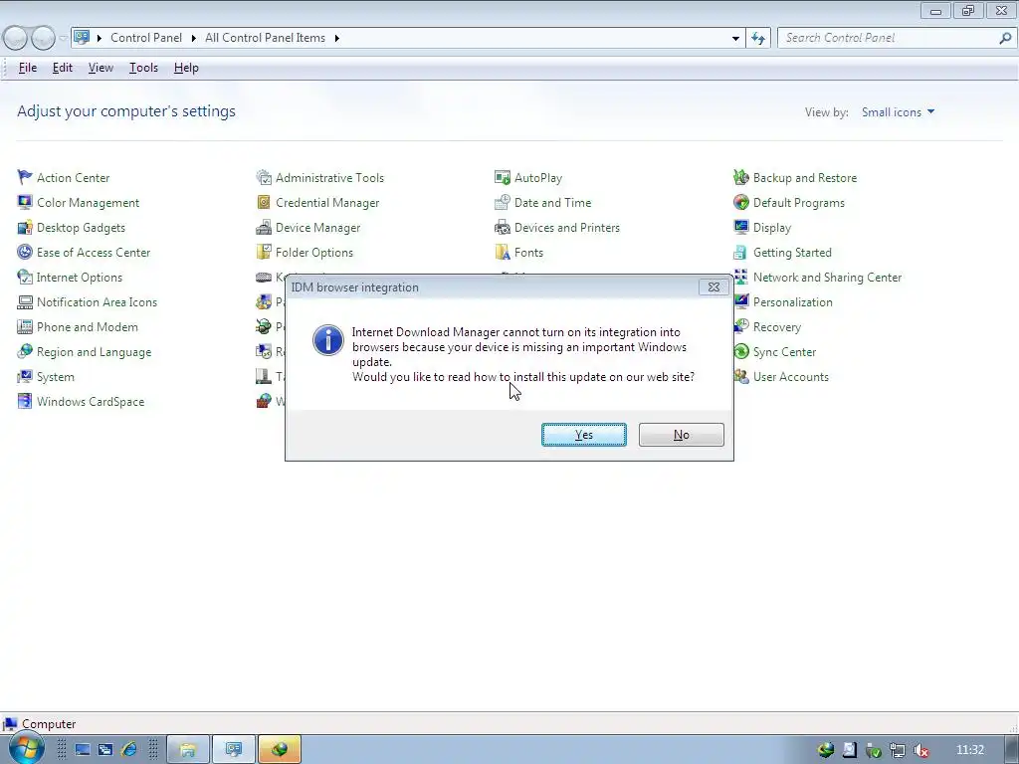Open the Tools menu
Viewport: 1019px width, 764px height.
coord(143,68)
